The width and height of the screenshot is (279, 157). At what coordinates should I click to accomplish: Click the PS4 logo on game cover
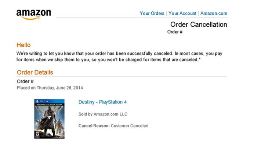coord(39,101)
